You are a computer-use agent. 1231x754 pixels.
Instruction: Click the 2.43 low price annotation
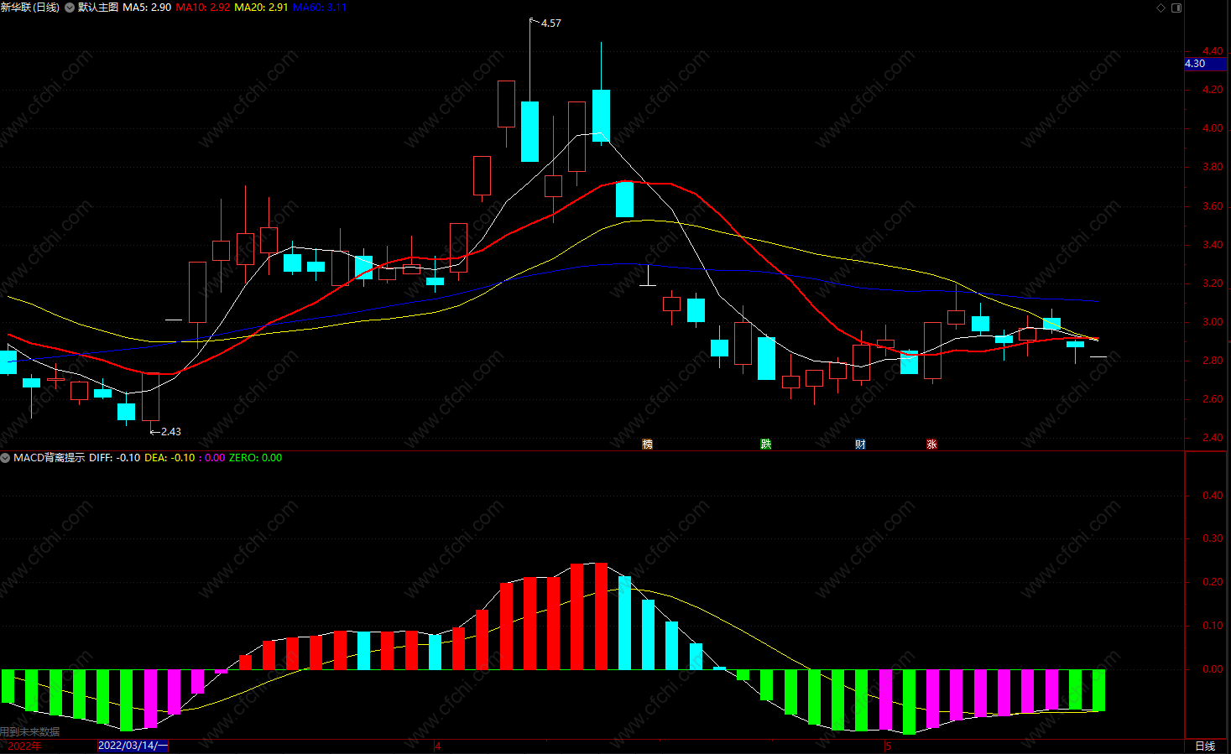click(171, 432)
